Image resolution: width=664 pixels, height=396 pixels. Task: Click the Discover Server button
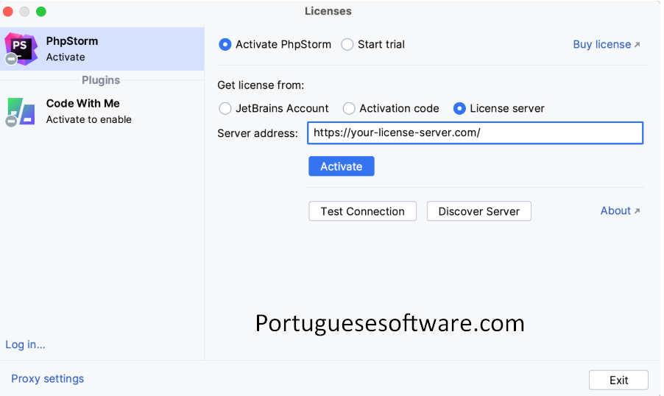(x=479, y=211)
